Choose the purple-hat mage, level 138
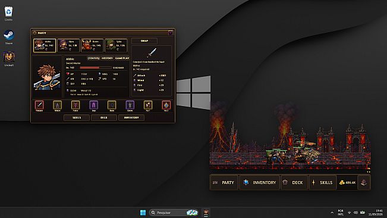The height and width of the screenshot is (218, 387). point(68,45)
